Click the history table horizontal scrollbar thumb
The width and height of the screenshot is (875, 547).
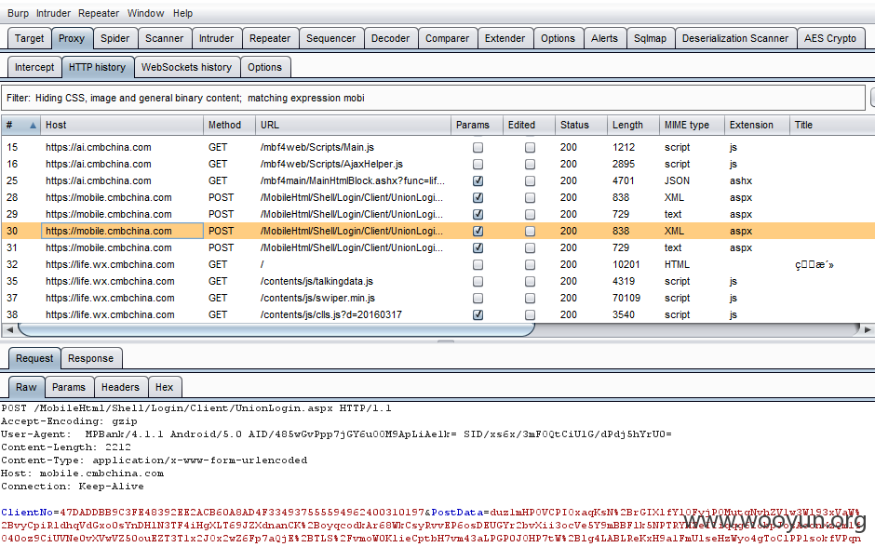(x=276, y=329)
